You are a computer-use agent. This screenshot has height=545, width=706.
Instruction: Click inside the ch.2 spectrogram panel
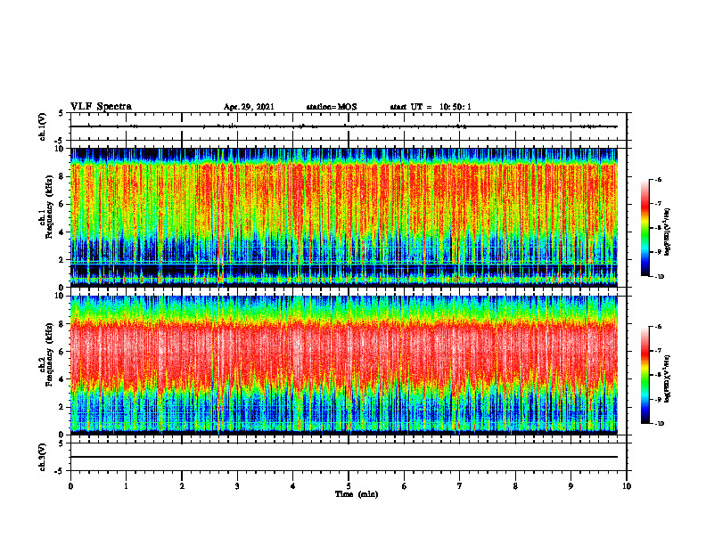pyautogui.click(x=344, y=365)
